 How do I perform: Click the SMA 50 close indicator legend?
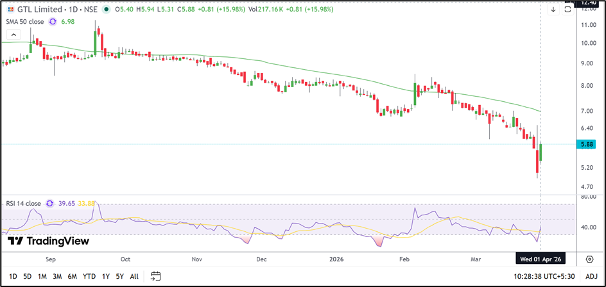[x=25, y=22]
